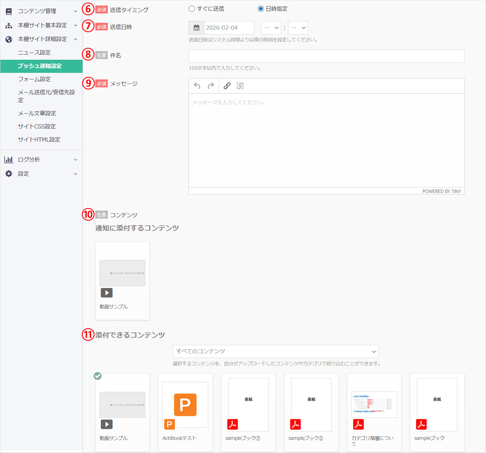Open the hour dropdown for send time
Screen dimensions: 486x453
(271, 28)
